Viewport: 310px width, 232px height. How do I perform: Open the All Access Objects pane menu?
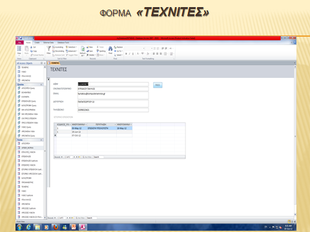click(x=41, y=63)
